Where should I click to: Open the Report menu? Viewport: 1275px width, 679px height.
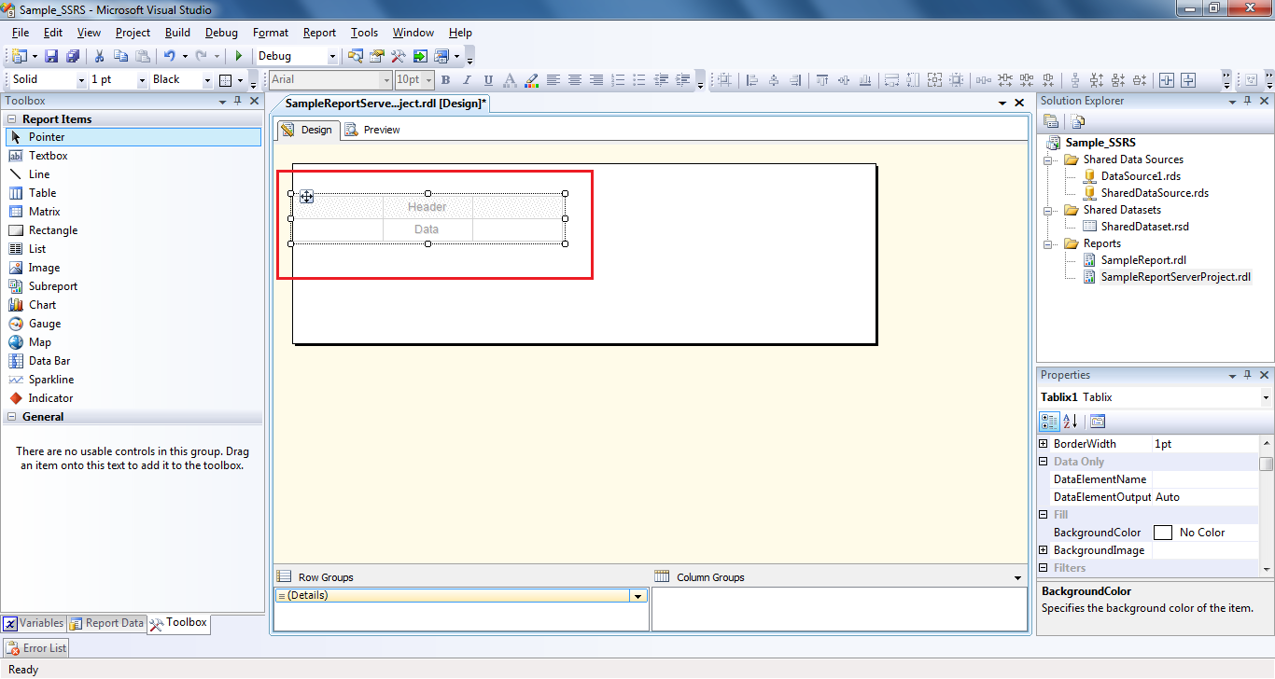(319, 33)
